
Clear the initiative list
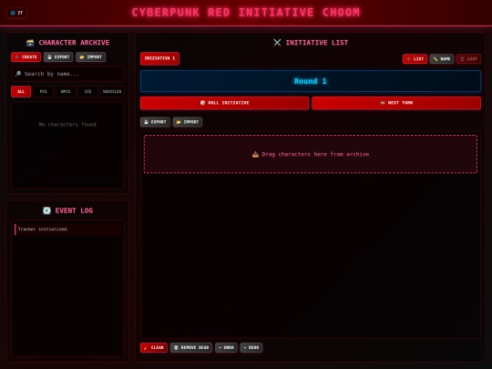154,347
